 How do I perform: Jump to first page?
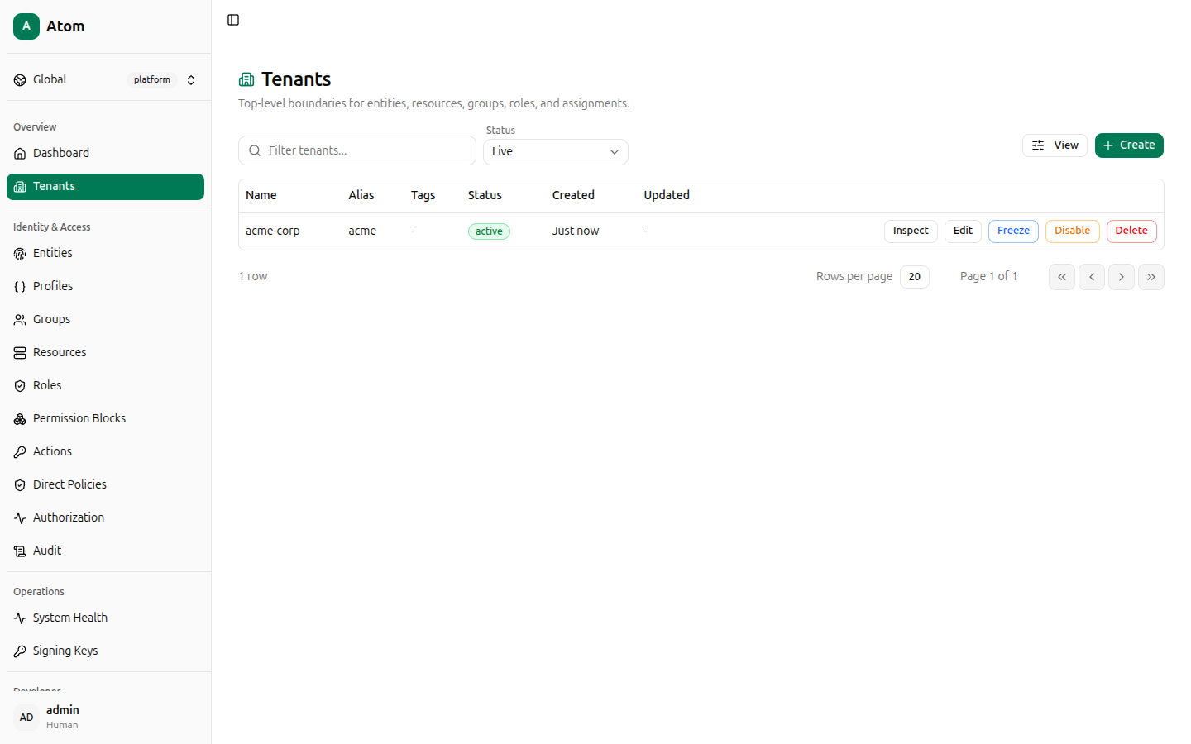[x=1062, y=277]
